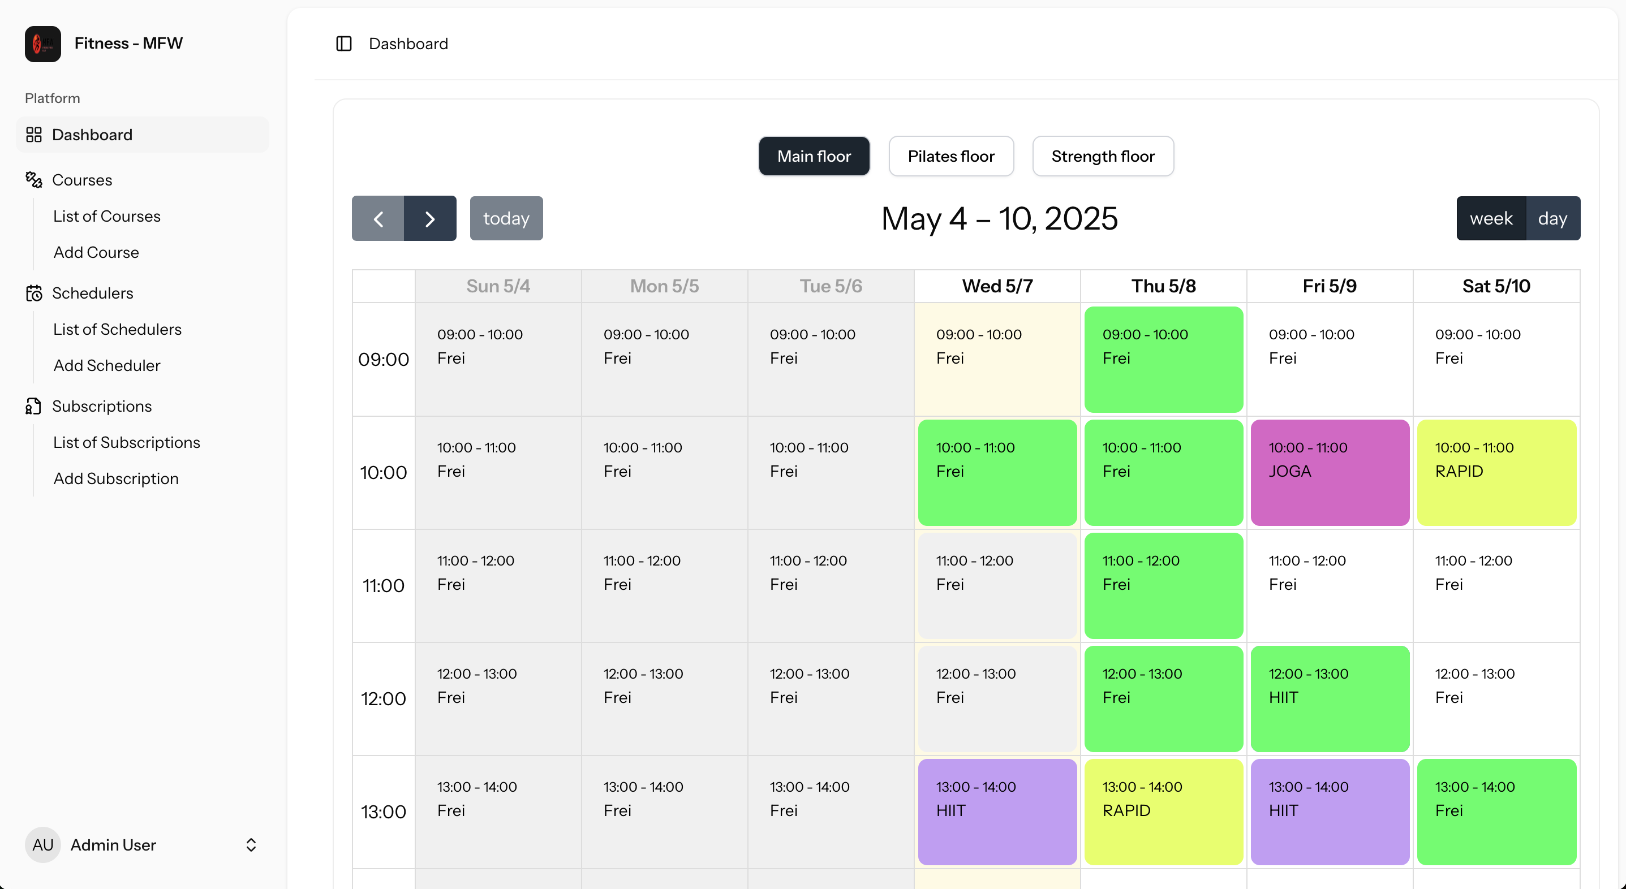
Task: Select Friday 11:00 Frei slot
Action: (x=1330, y=585)
